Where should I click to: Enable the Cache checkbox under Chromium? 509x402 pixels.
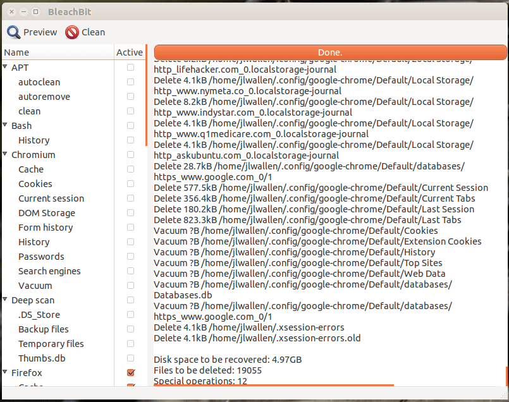tap(130, 169)
